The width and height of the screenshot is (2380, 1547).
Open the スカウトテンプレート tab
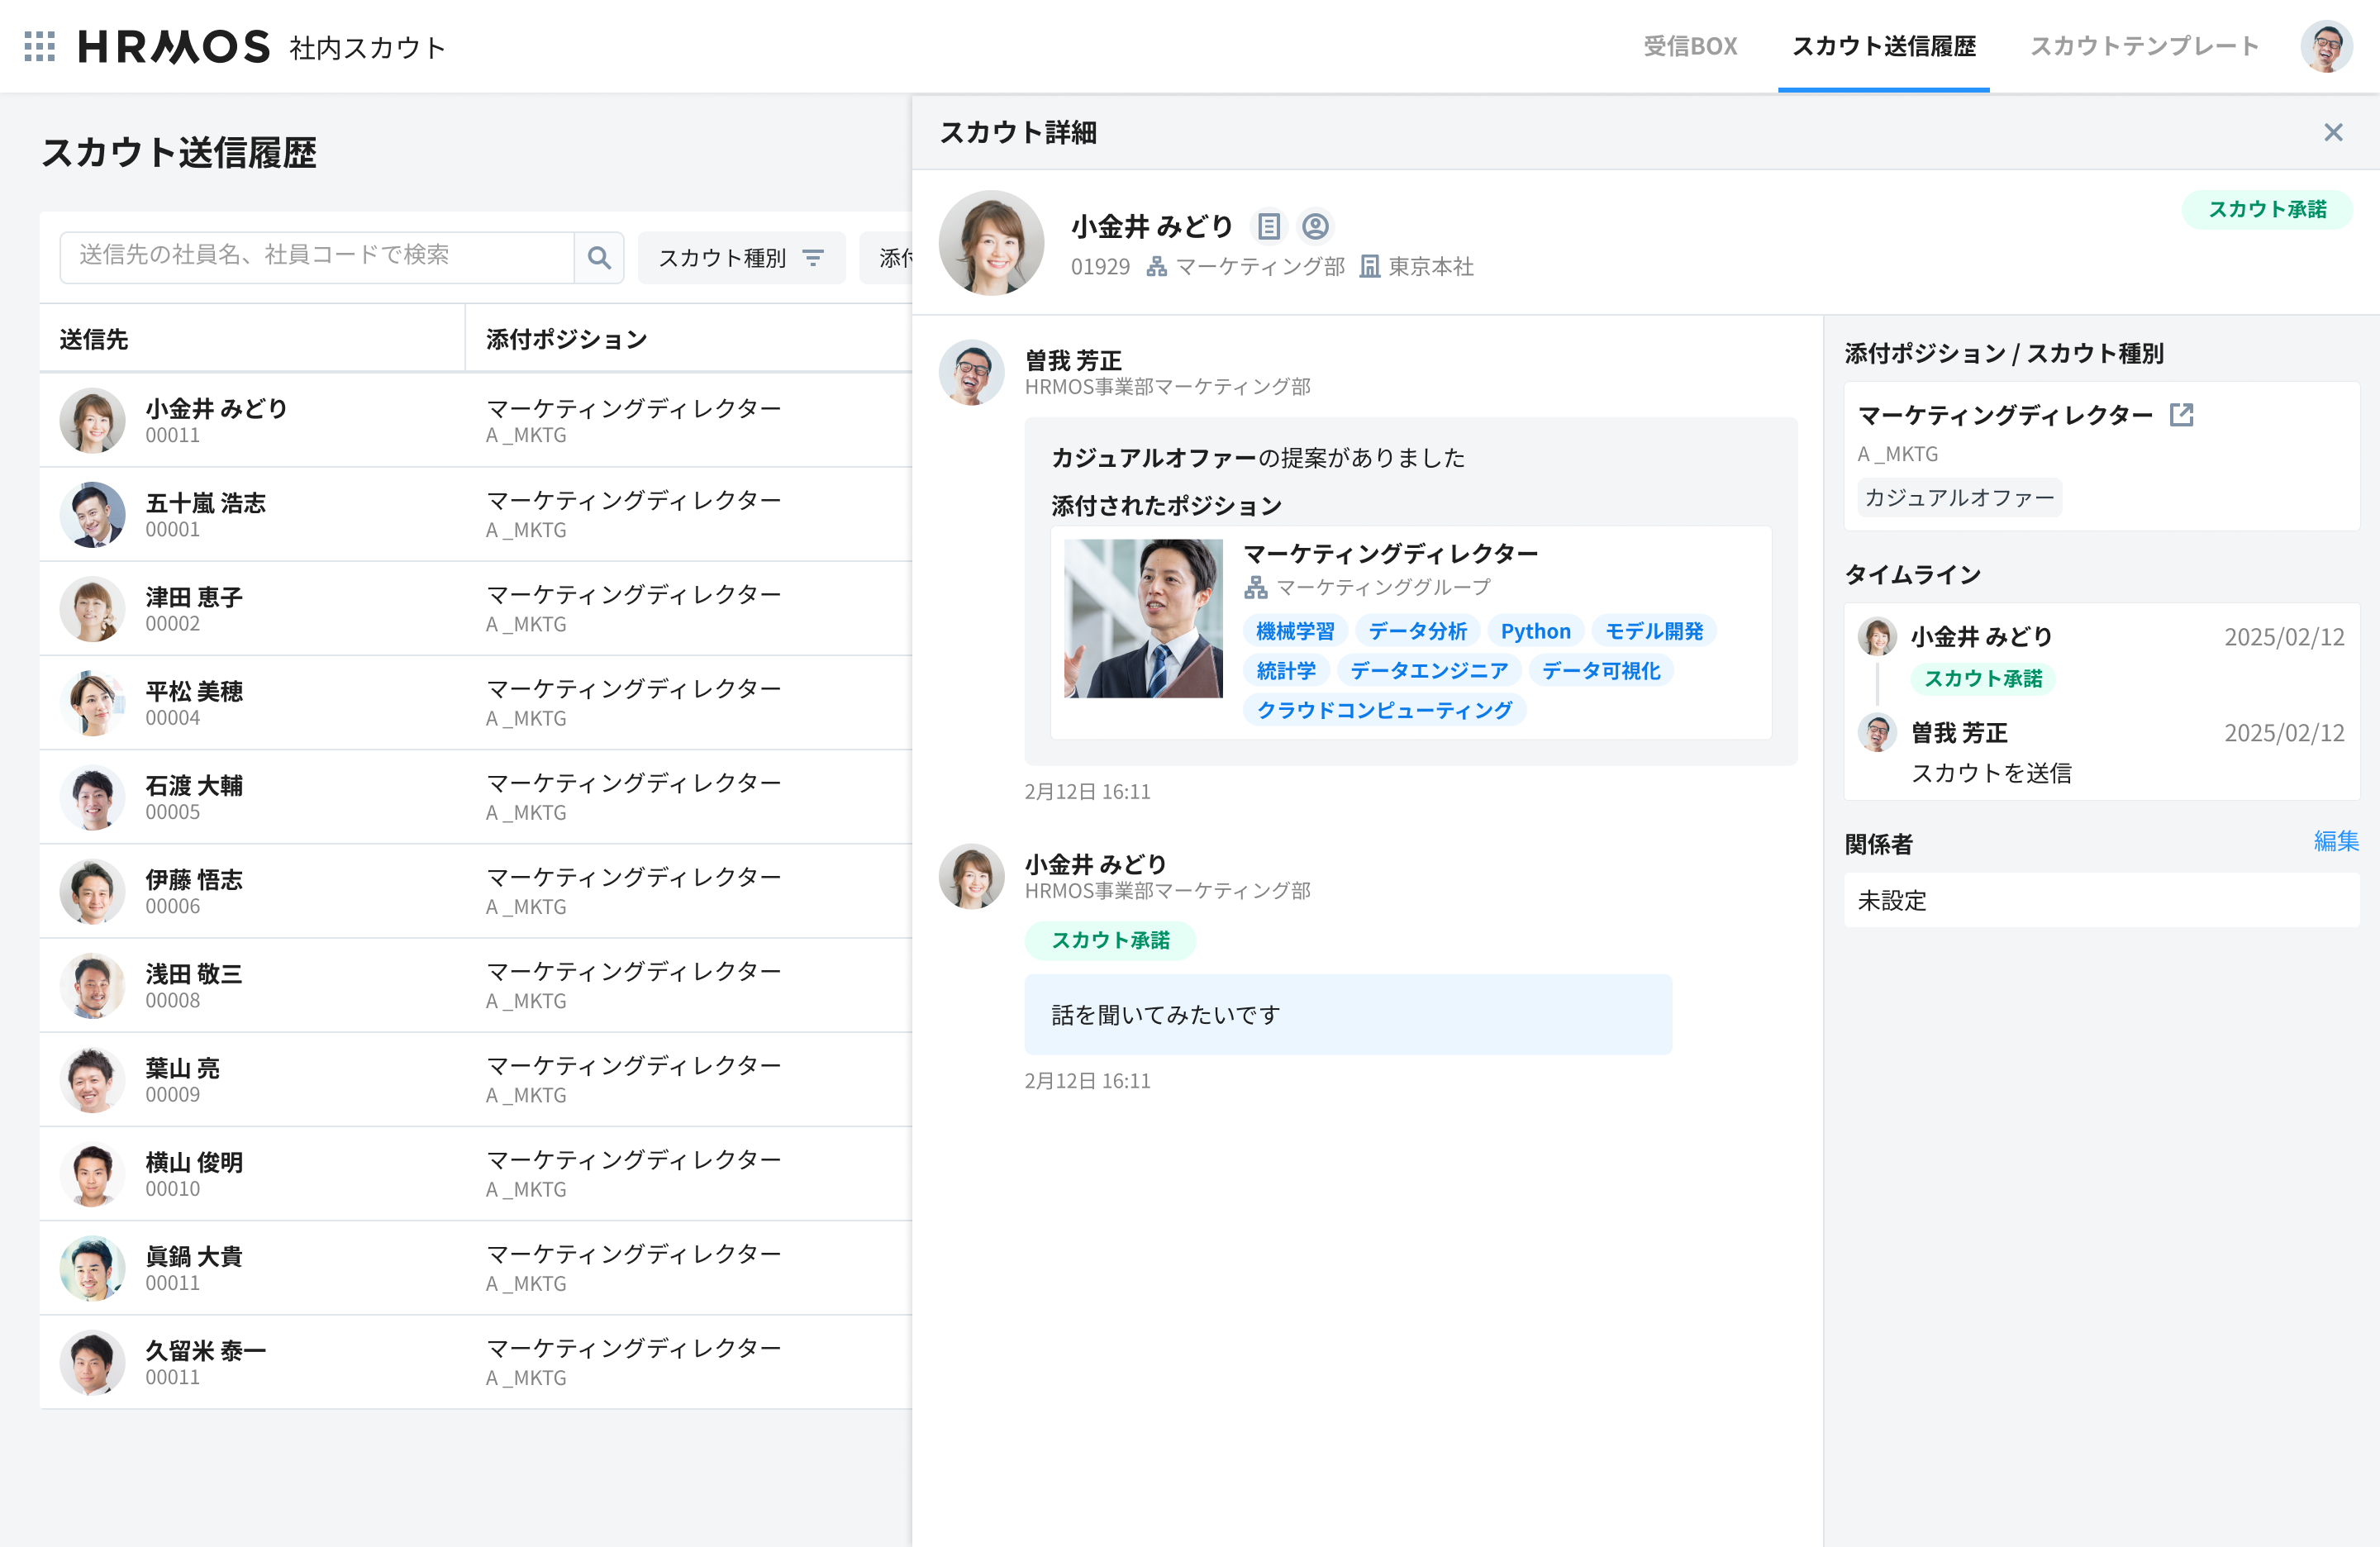[x=2144, y=46]
